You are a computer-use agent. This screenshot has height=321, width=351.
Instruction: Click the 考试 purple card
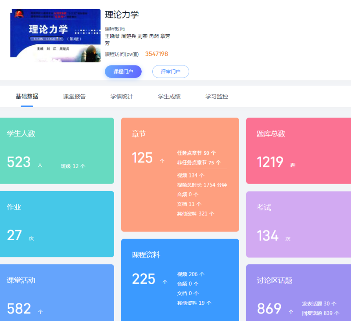[x=298, y=224]
